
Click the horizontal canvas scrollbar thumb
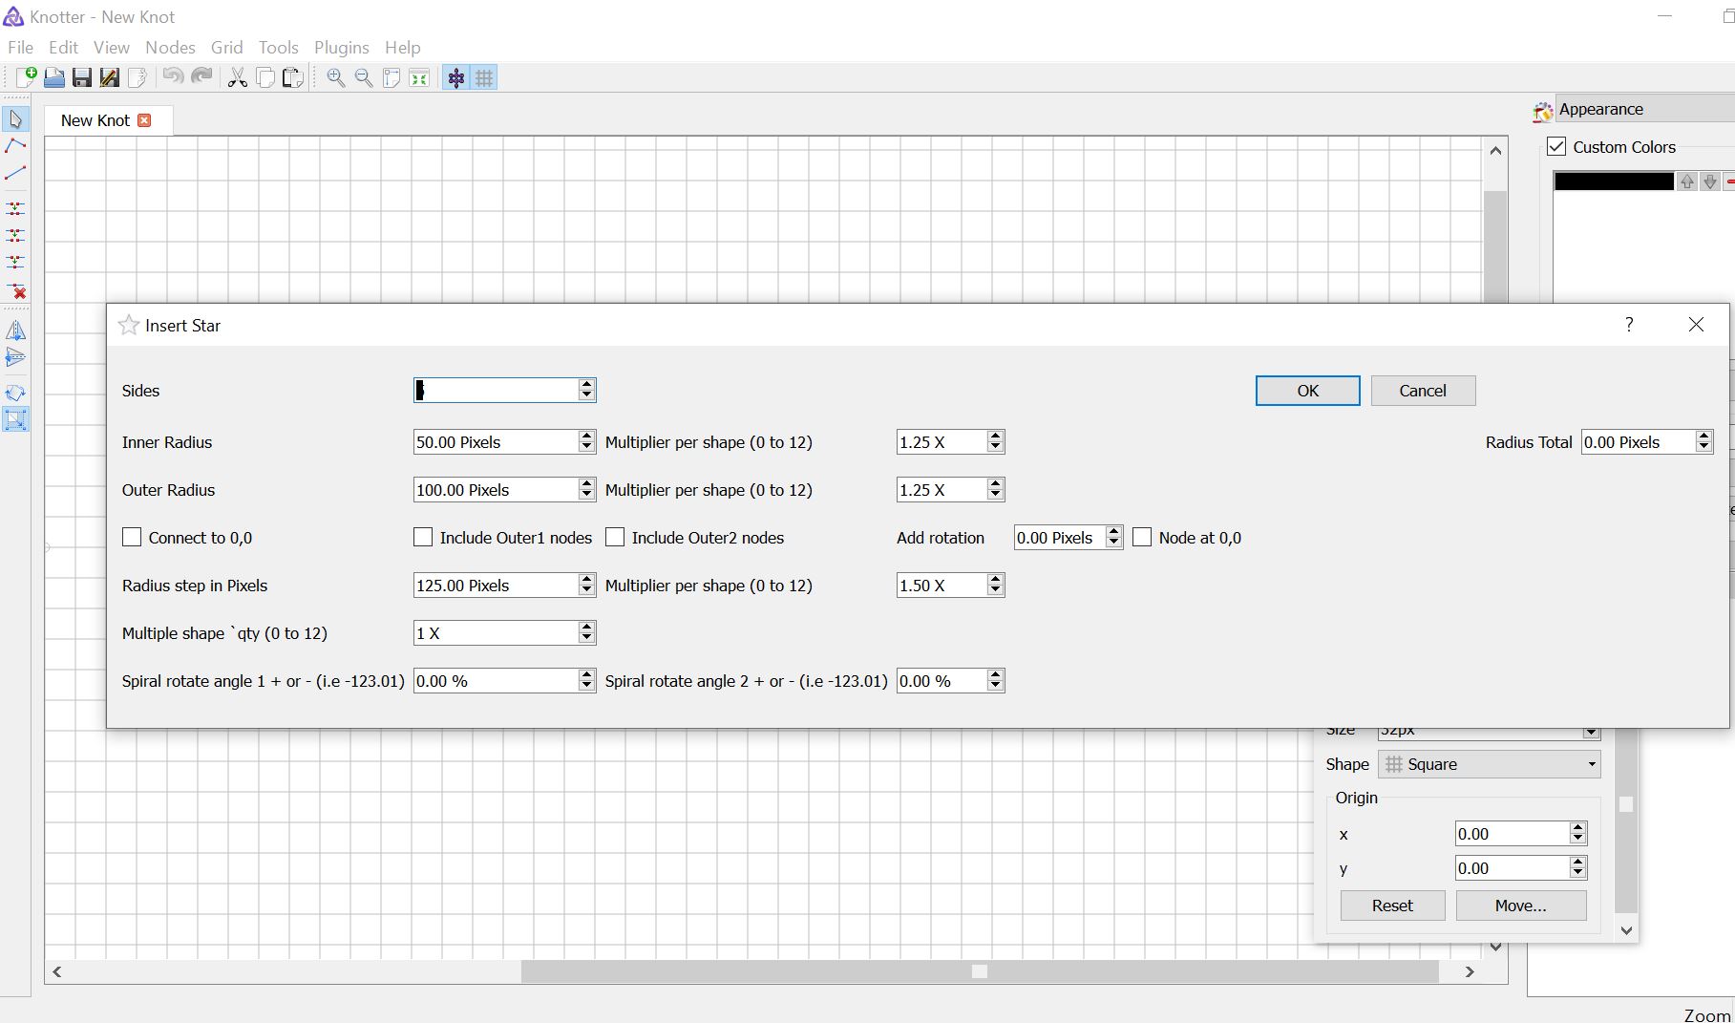[x=980, y=971]
